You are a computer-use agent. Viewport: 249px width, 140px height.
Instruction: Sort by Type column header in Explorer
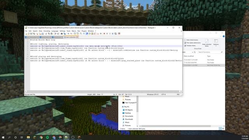pyautogui.click(x=209, y=56)
